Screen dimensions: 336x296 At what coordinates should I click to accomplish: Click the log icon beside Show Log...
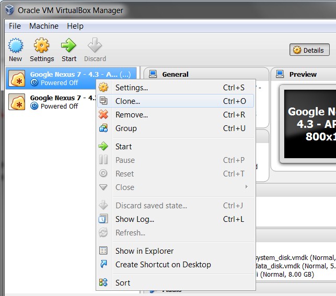click(103, 219)
